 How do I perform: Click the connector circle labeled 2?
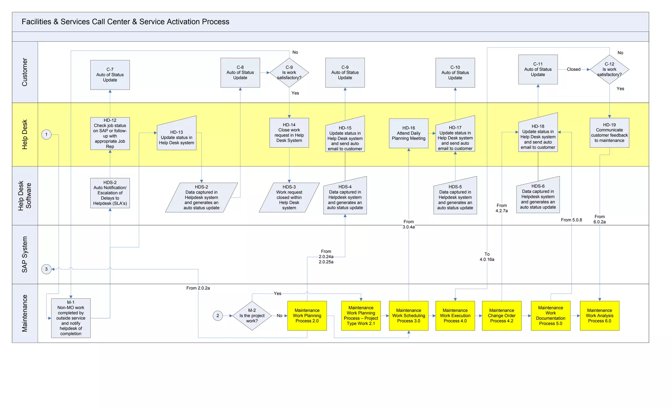click(x=218, y=316)
